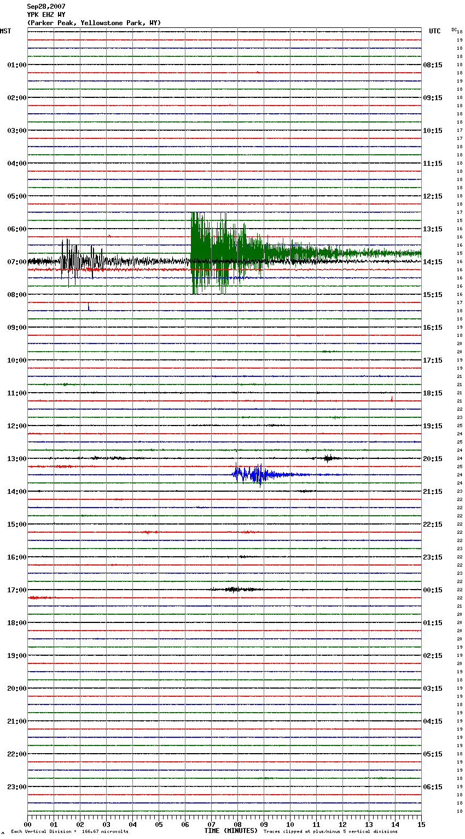This screenshot has width=465, height=839.
Task: Click the 17:15 UTC time label
Action: tap(433, 360)
